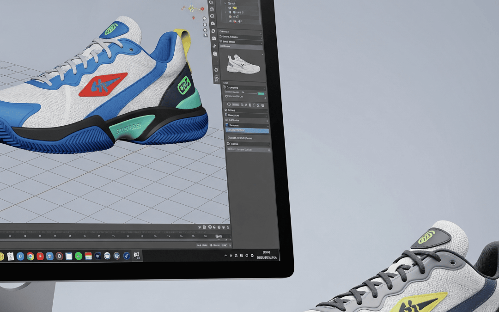The width and height of the screenshot is (499, 312).
Task: Click the shoe preview thumbnail in the side panel
Action: [243, 64]
